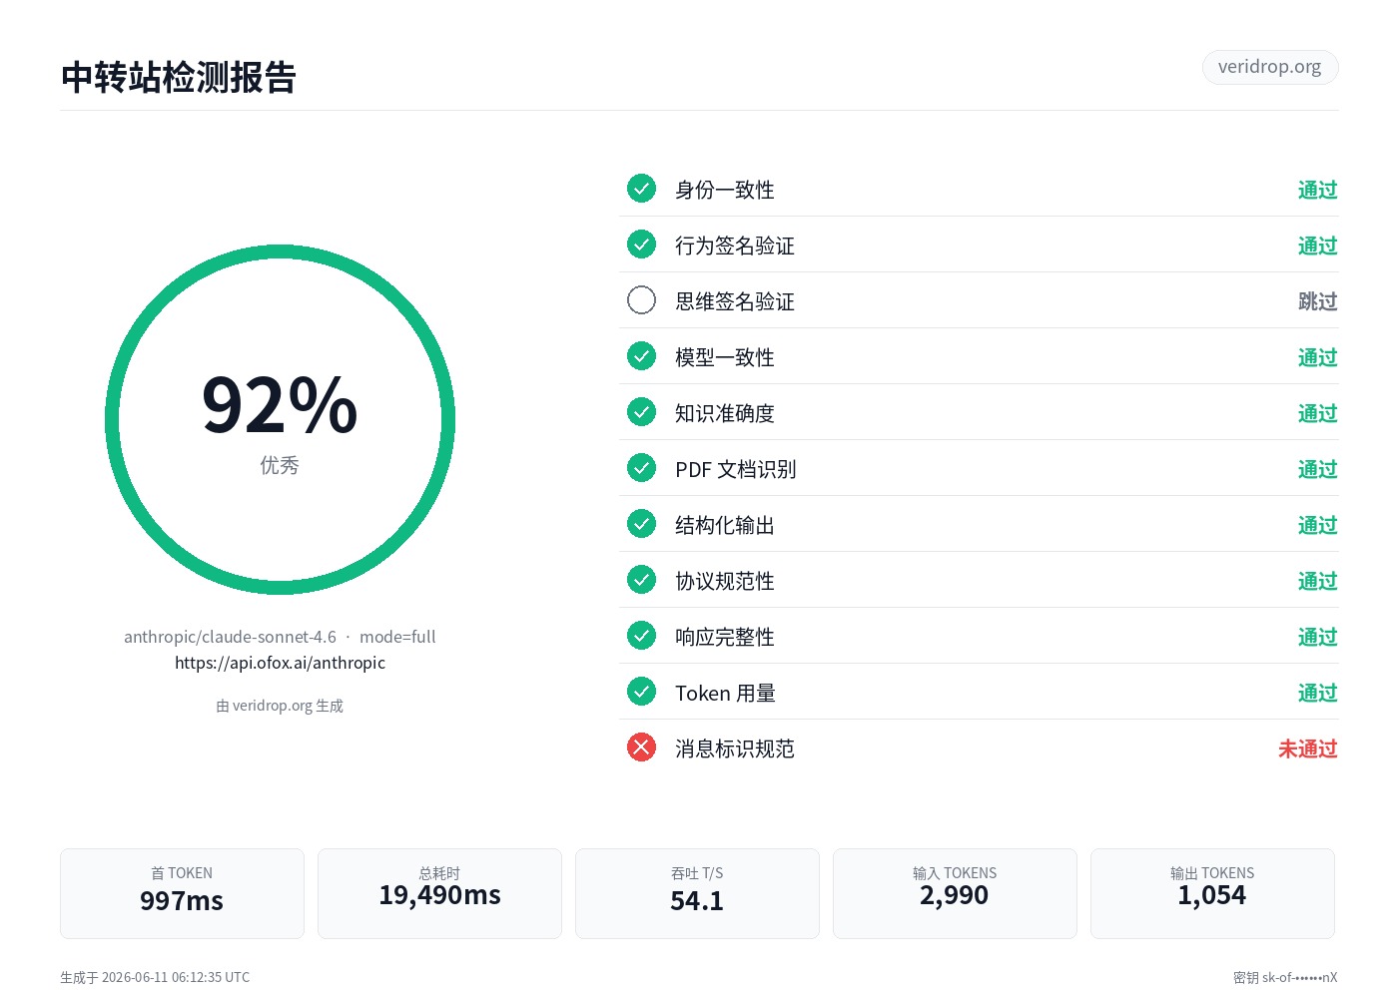Screen dimensions: 1398x998
Task: Click the green check icon for 身份一致性
Action: click(x=641, y=189)
